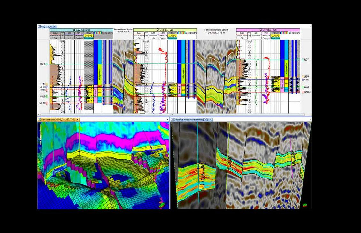Click the G13 well symbol in header
Viewport: 361px width, 233px height.
[157, 29]
